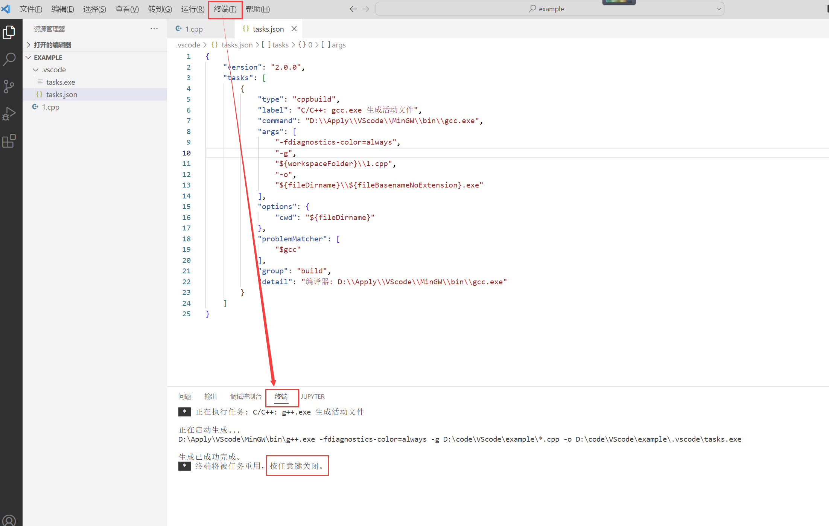Open the 帮助(H) menu
Viewport: 829px width, 526px height.
[x=258, y=9]
